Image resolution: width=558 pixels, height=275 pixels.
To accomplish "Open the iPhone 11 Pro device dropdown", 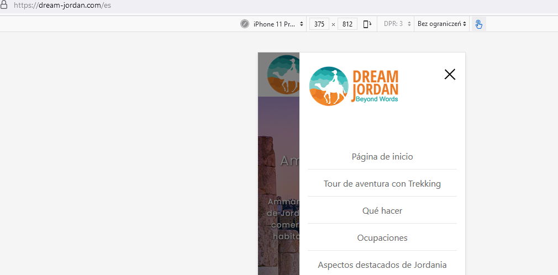I will pos(278,24).
